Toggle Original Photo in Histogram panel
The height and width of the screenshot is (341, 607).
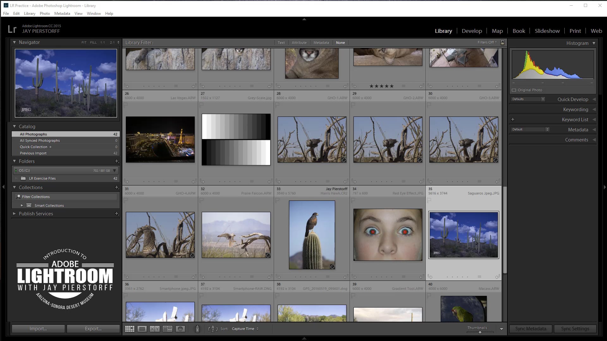pyautogui.click(x=514, y=90)
